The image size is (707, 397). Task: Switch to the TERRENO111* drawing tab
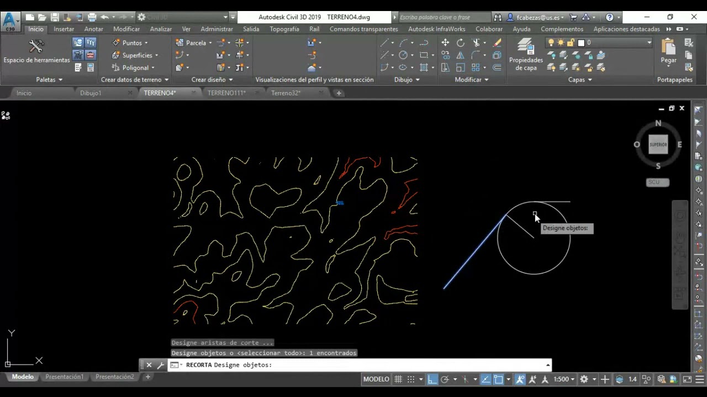click(x=226, y=93)
